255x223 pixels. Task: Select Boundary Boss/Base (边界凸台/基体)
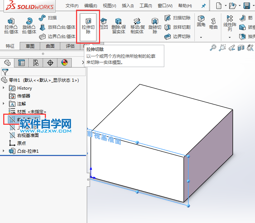[x=57, y=37]
